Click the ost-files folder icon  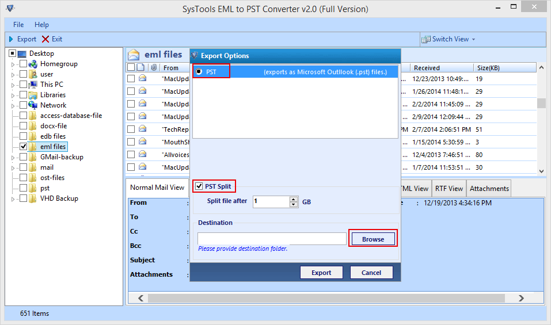point(33,178)
